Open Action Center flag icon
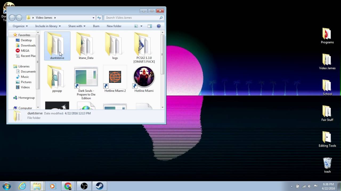Viewport: 341px width, 191px height. (x=316, y=186)
